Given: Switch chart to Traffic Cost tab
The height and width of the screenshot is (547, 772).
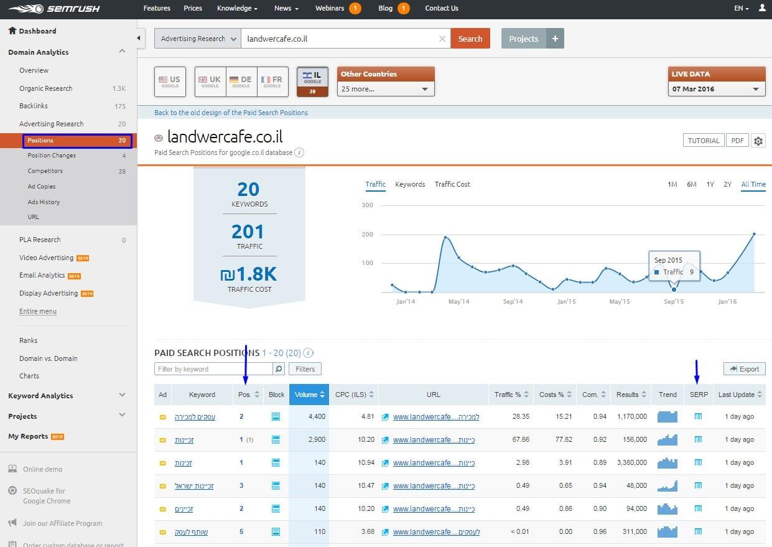Looking at the screenshot, I should point(452,184).
